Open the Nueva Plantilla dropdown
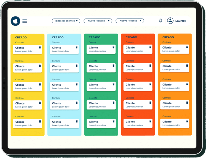 [x=98, y=21]
